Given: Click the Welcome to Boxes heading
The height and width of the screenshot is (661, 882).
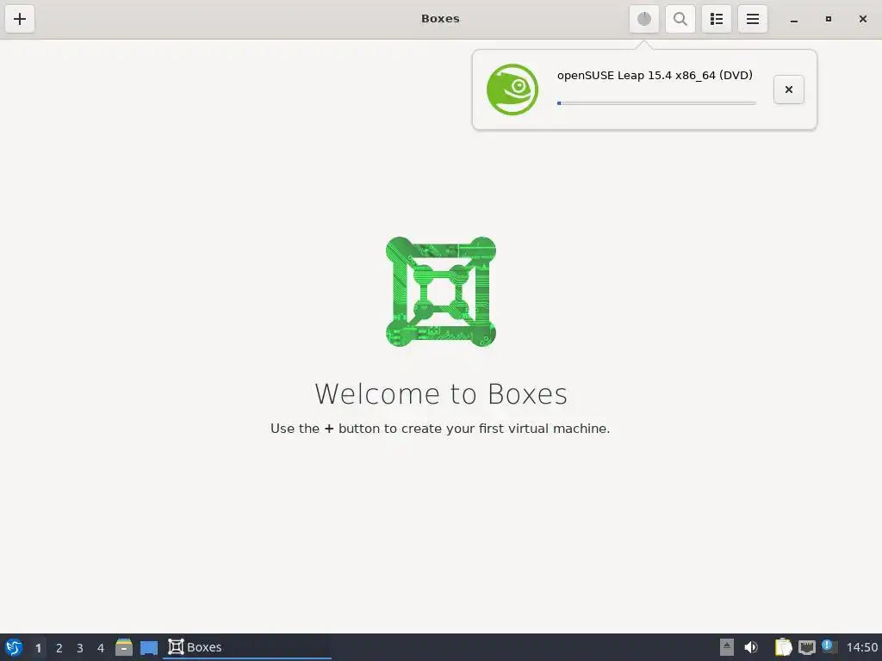Looking at the screenshot, I should tap(441, 394).
